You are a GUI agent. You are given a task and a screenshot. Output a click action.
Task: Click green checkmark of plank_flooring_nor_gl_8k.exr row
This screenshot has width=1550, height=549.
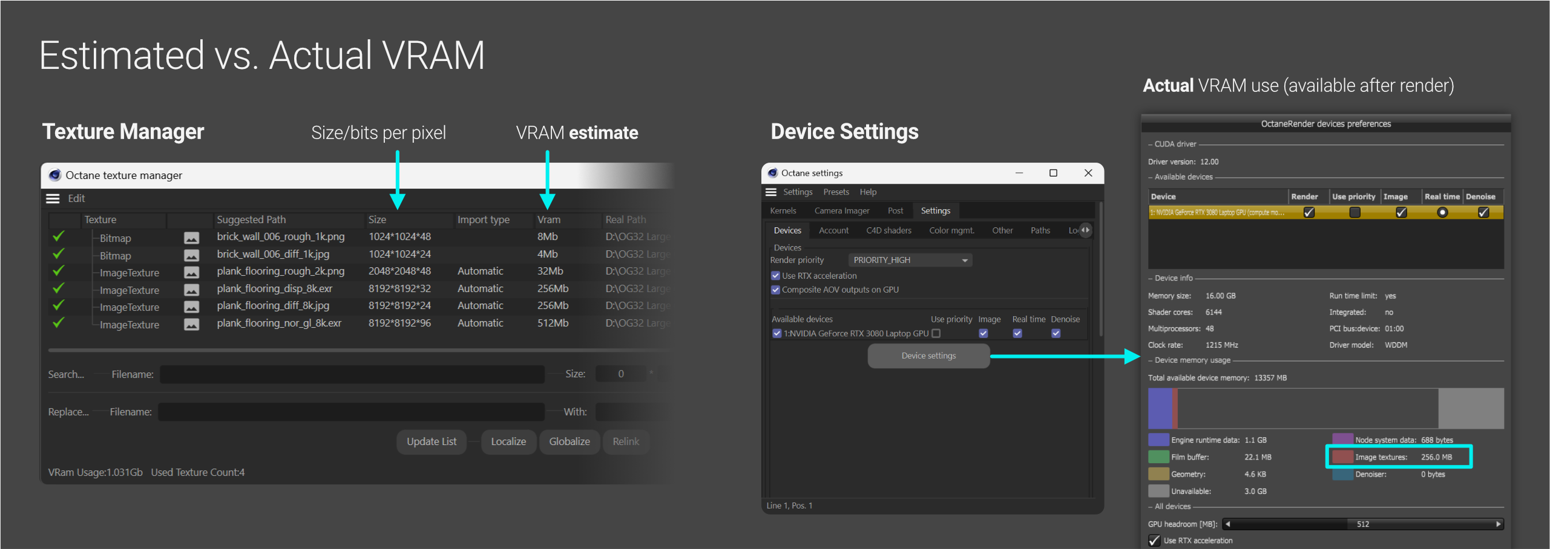59,323
